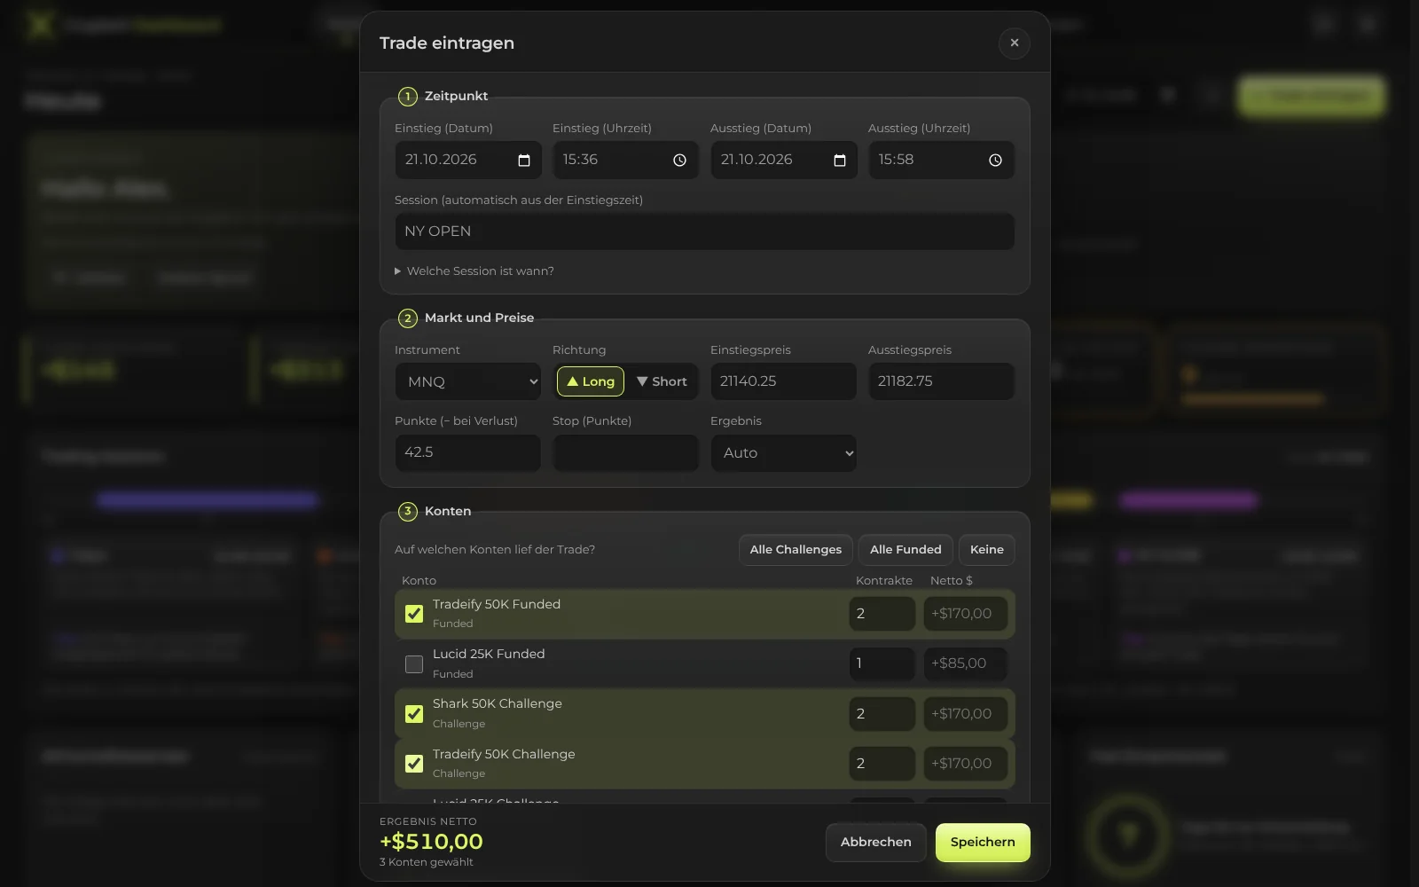Edit Kontrakte for Tradeify 50K Funded

882,614
